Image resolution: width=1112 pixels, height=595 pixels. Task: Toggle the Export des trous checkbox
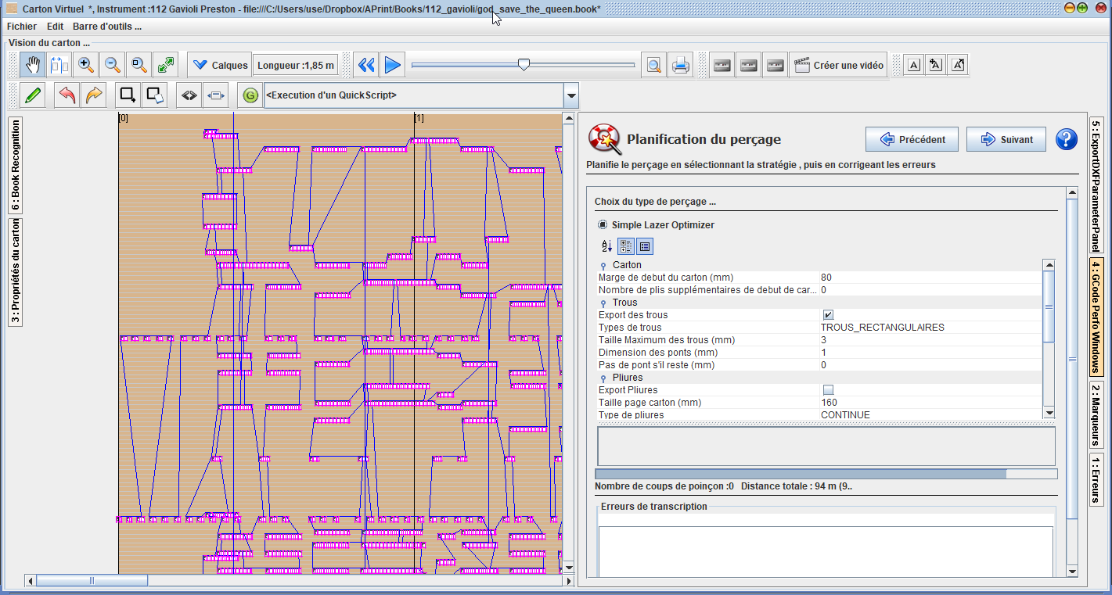point(828,315)
